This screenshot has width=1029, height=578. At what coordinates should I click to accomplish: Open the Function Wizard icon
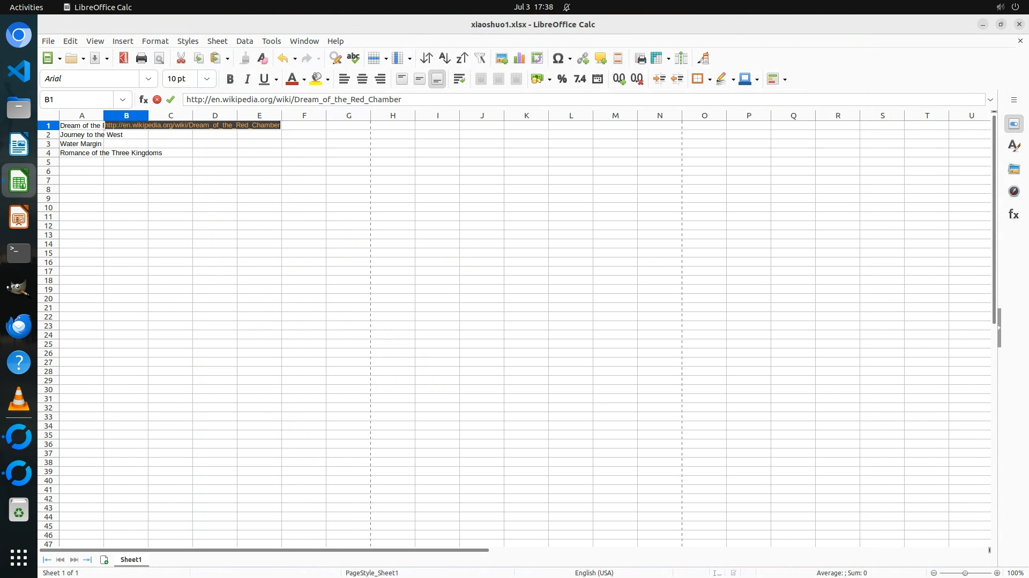pyautogui.click(x=143, y=100)
